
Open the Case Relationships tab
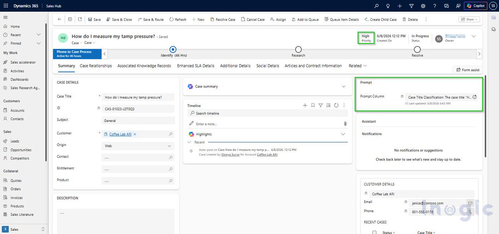(x=96, y=66)
